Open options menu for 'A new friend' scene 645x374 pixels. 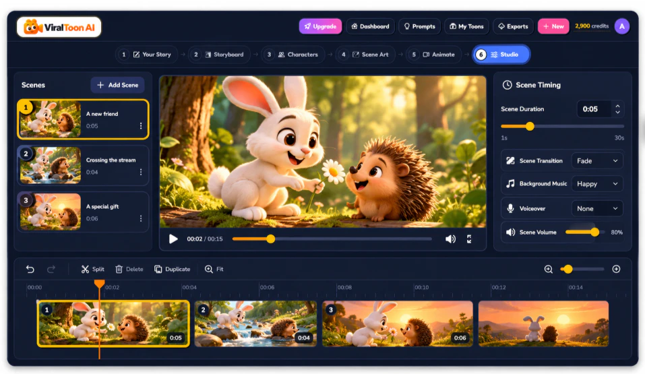[141, 126]
